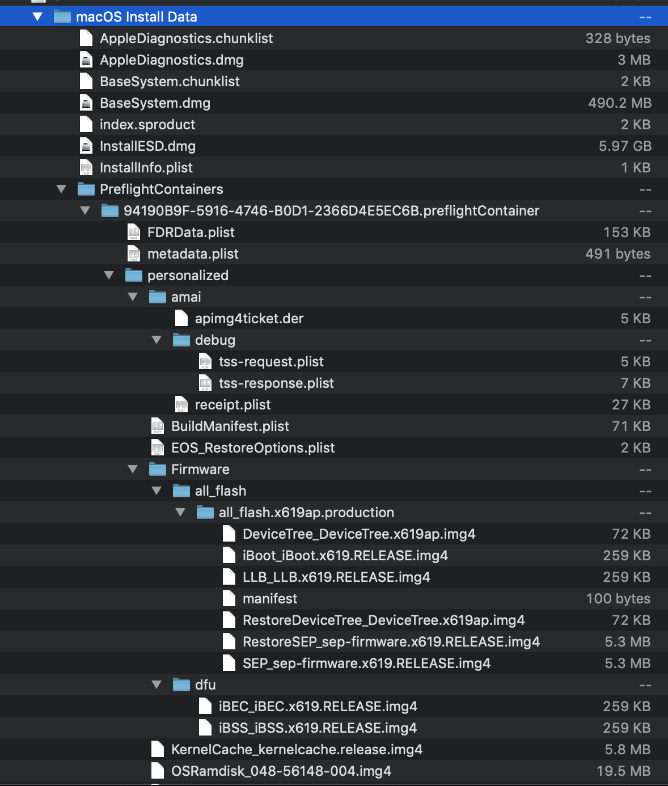
Task: Click the tss-response.plist file icon
Action: (205, 383)
